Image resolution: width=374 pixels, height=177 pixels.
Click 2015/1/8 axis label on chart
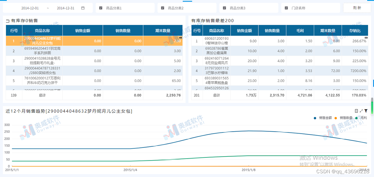click(x=249, y=170)
